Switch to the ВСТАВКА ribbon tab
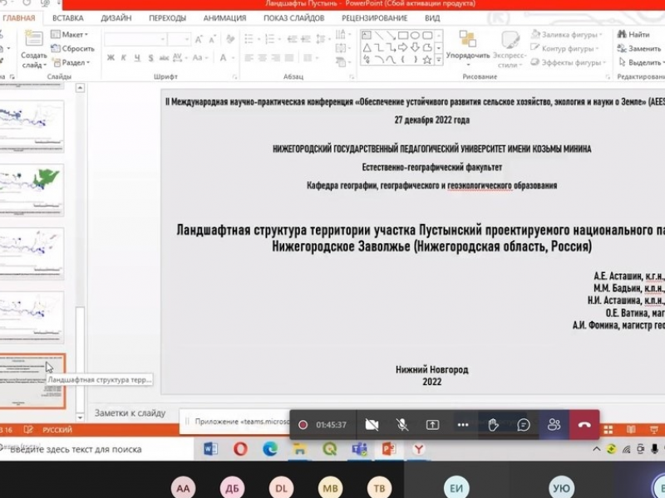 tap(67, 17)
